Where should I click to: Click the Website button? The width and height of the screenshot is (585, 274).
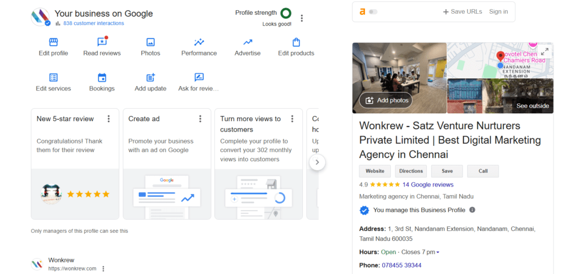(x=375, y=171)
